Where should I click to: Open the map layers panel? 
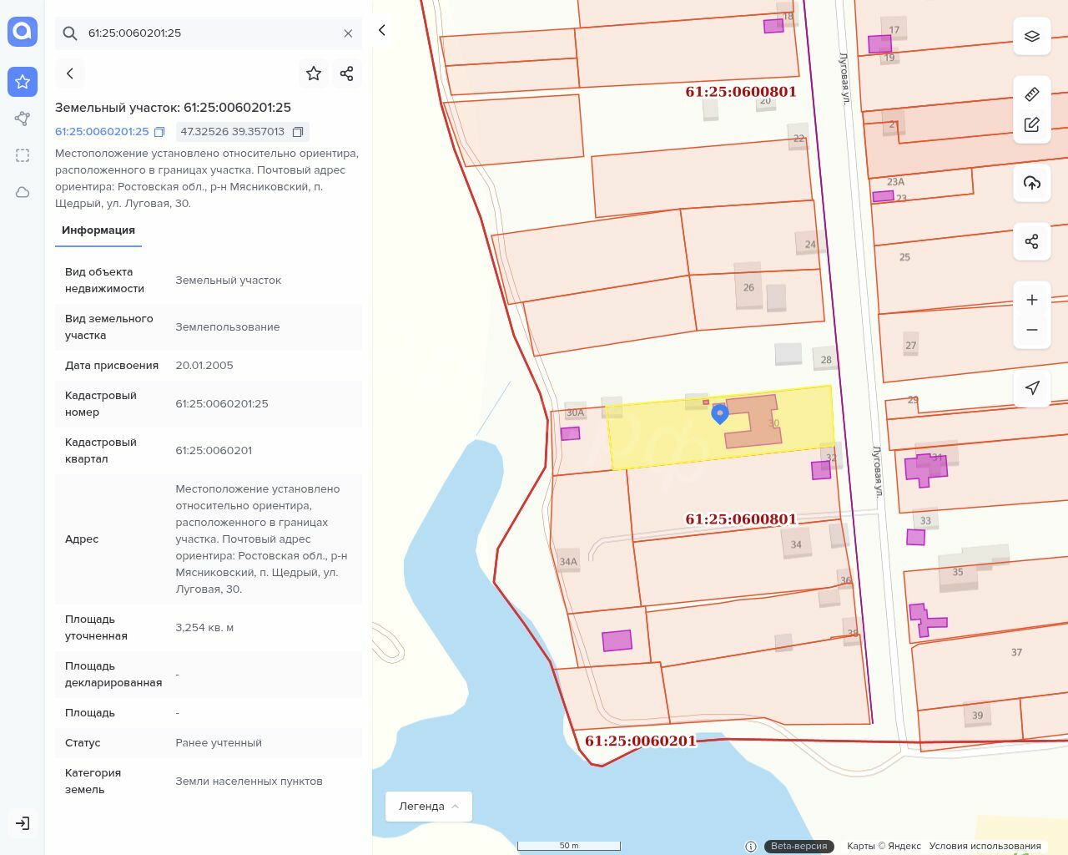(x=1031, y=37)
